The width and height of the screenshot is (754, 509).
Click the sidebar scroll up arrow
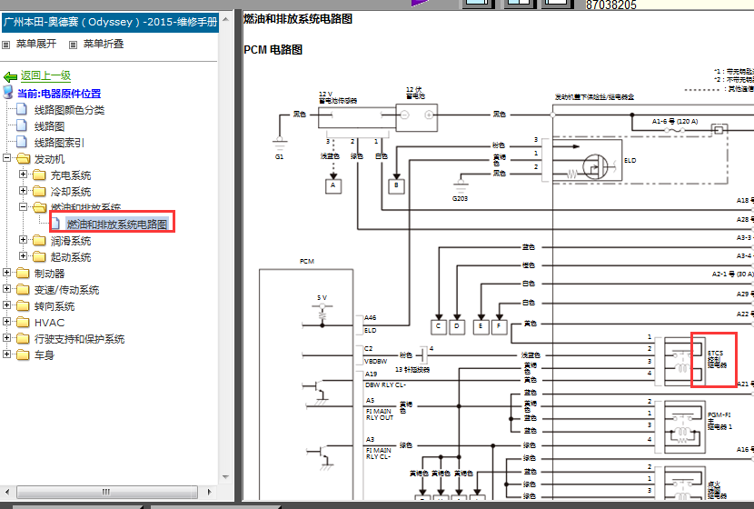[x=225, y=19]
